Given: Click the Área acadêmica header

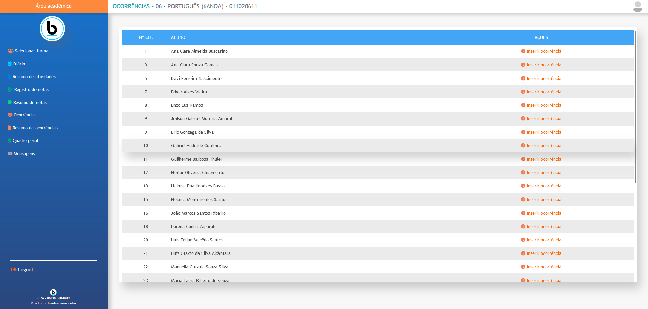Looking at the screenshot, I should tap(53, 6).
